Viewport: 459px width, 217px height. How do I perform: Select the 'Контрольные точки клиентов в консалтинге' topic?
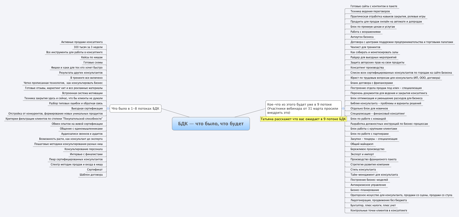379,211
